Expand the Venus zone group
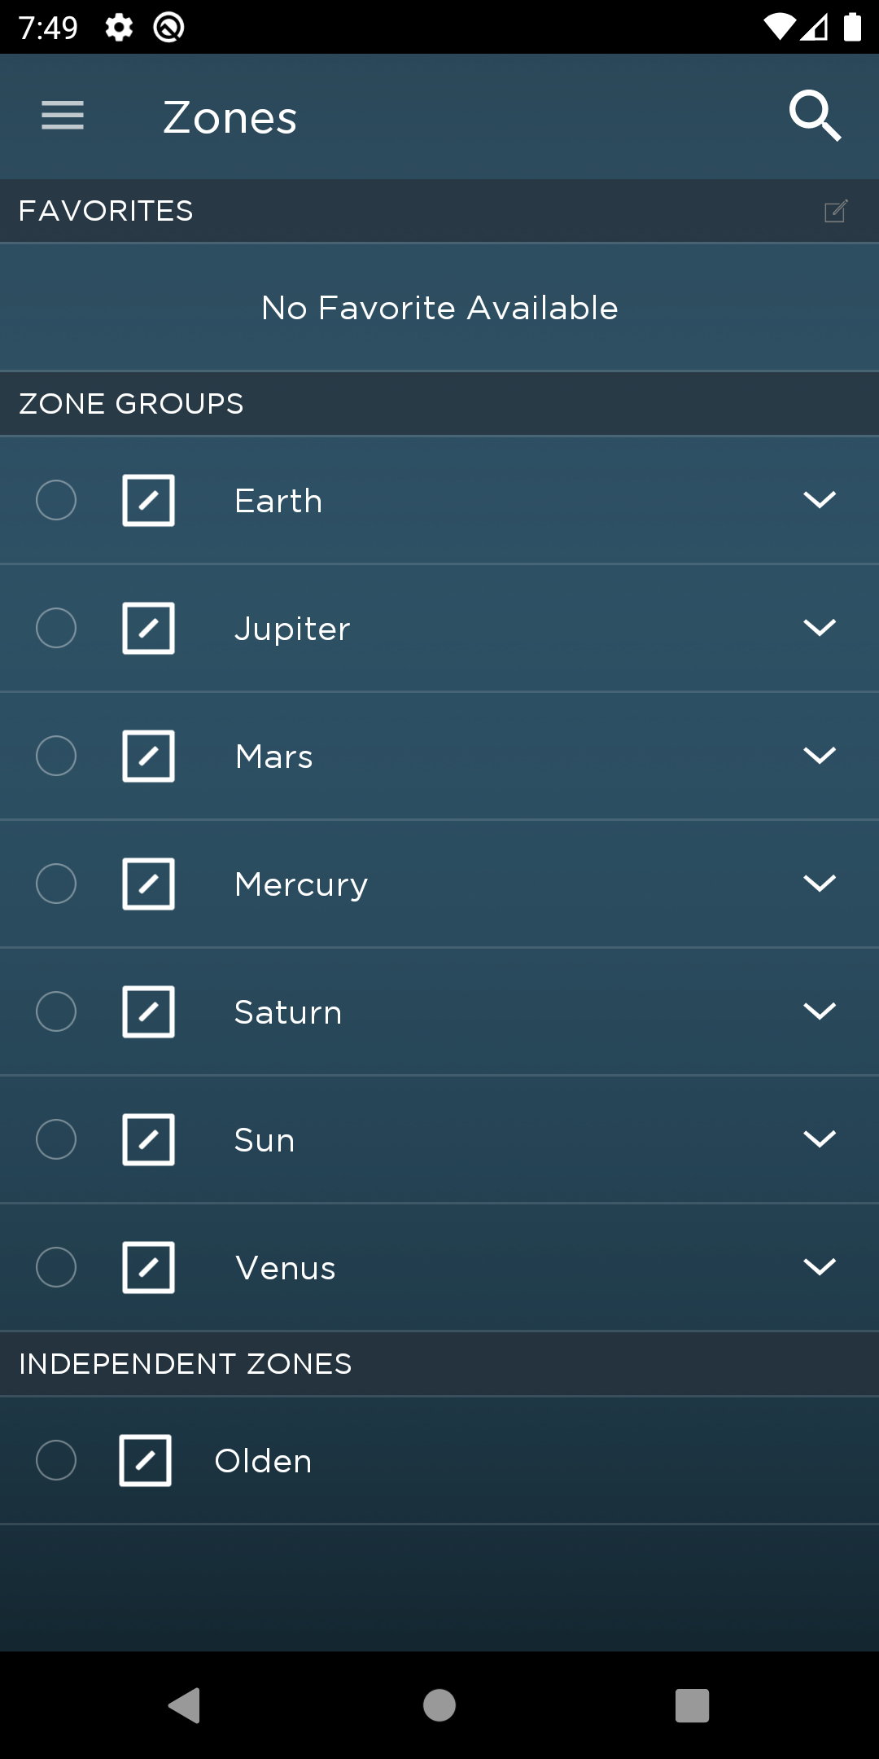Viewport: 879px width, 1759px height. 820,1267
